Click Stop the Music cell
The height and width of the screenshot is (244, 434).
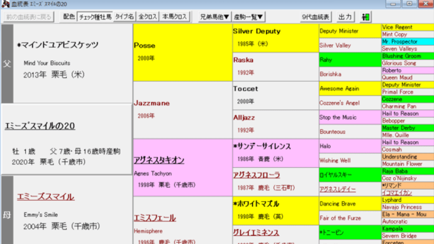(x=350, y=118)
